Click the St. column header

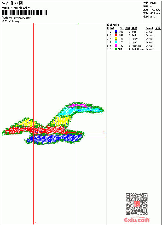(x=121, y=28)
